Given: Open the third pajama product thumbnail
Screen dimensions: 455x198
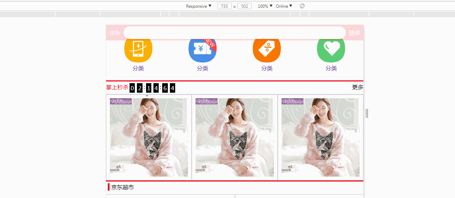Looking at the screenshot, I should [321, 137].
